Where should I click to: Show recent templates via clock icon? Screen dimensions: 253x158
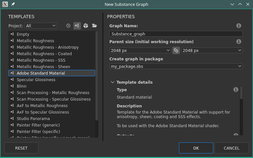point(68,26)
